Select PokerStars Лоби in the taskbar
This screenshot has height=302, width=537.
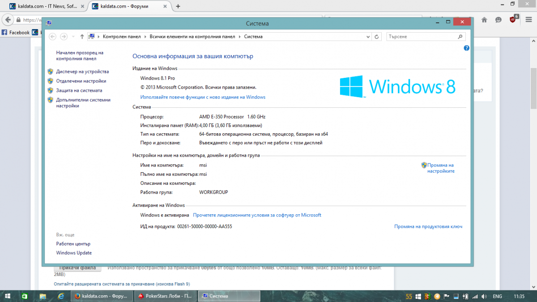tap(166, 296)
